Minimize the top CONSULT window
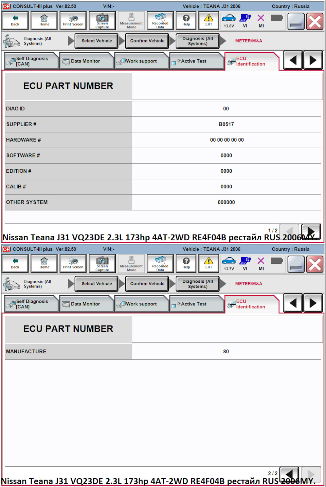 [x=296, y=21]
